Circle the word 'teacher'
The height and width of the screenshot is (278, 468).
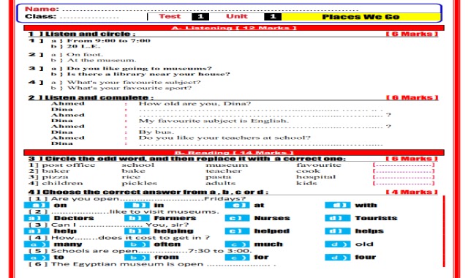[224, 171]
